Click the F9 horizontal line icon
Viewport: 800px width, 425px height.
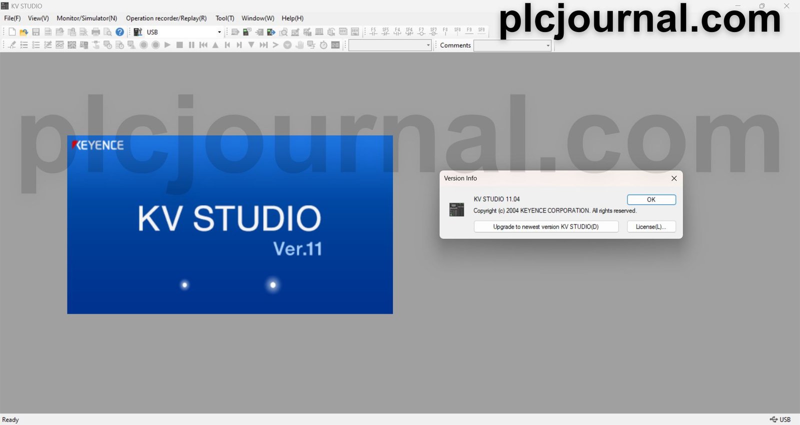click(469, 31)
